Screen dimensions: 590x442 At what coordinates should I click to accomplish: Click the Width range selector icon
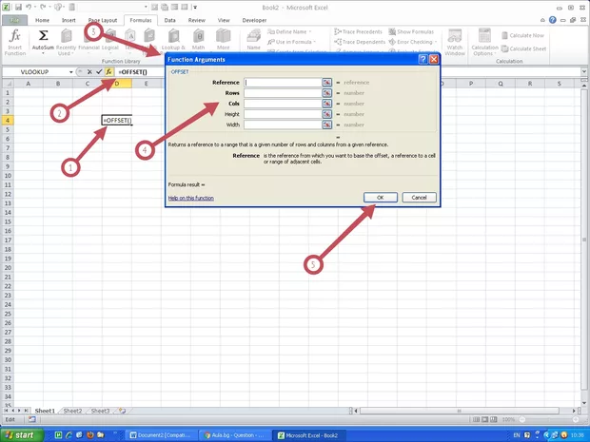(327, 125)
